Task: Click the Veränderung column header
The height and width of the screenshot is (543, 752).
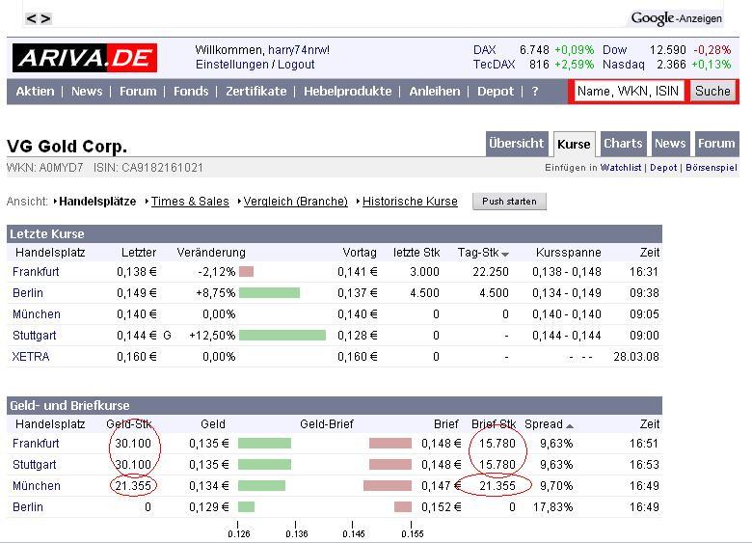Action: tap(211, 253)
